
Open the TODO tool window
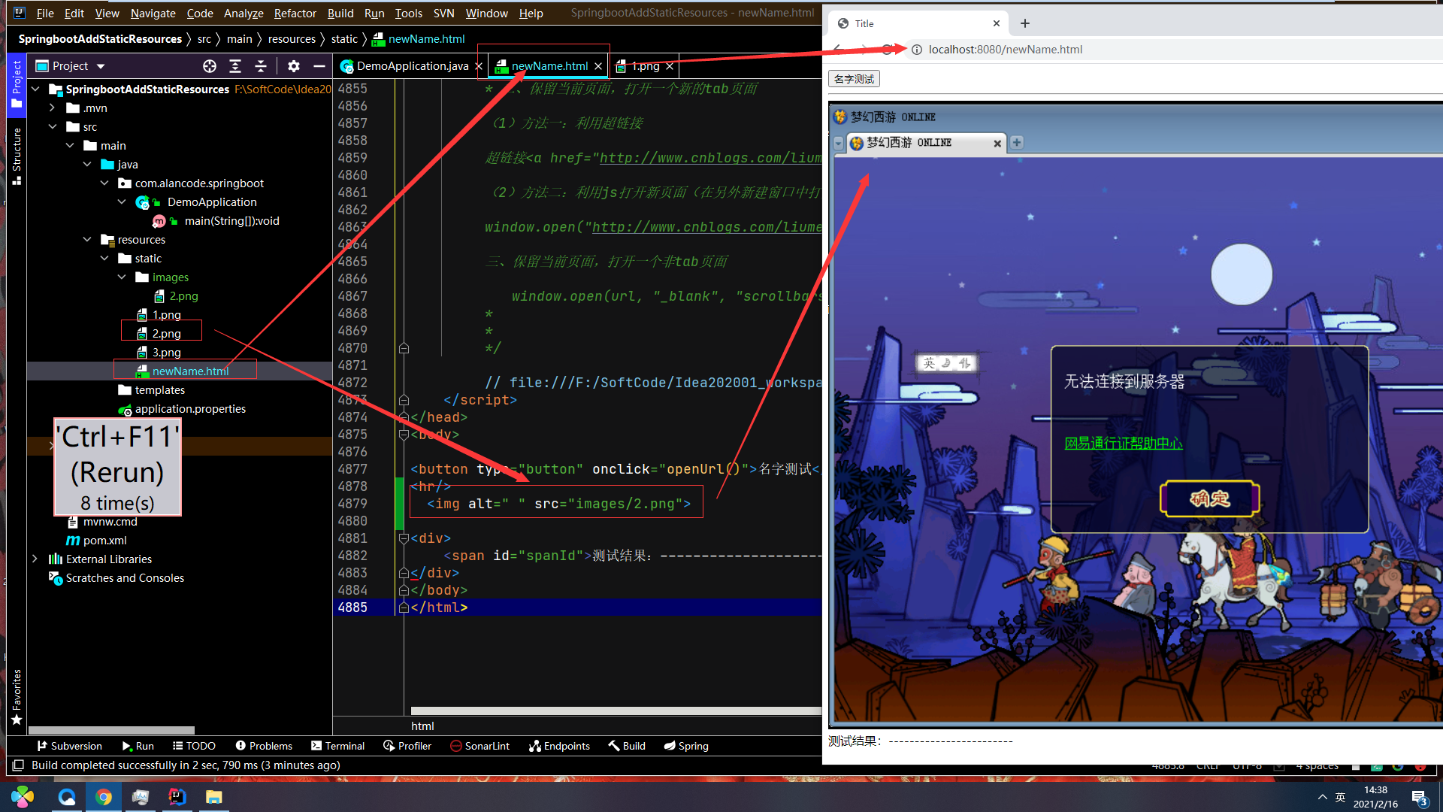tap(194, 746)
